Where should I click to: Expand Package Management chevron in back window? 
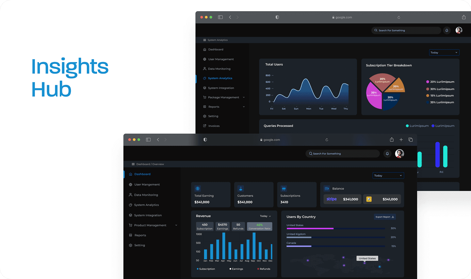pyautogui.click(x=244, y=98)
